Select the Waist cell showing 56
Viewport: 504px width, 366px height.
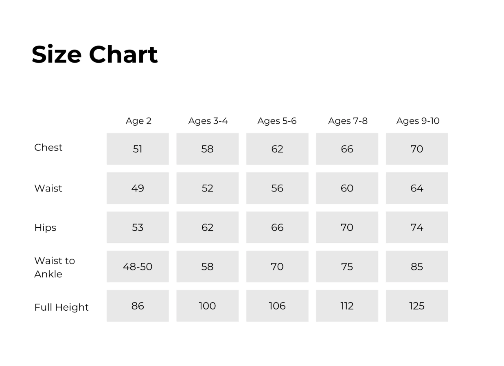click(x=277, y=188)
